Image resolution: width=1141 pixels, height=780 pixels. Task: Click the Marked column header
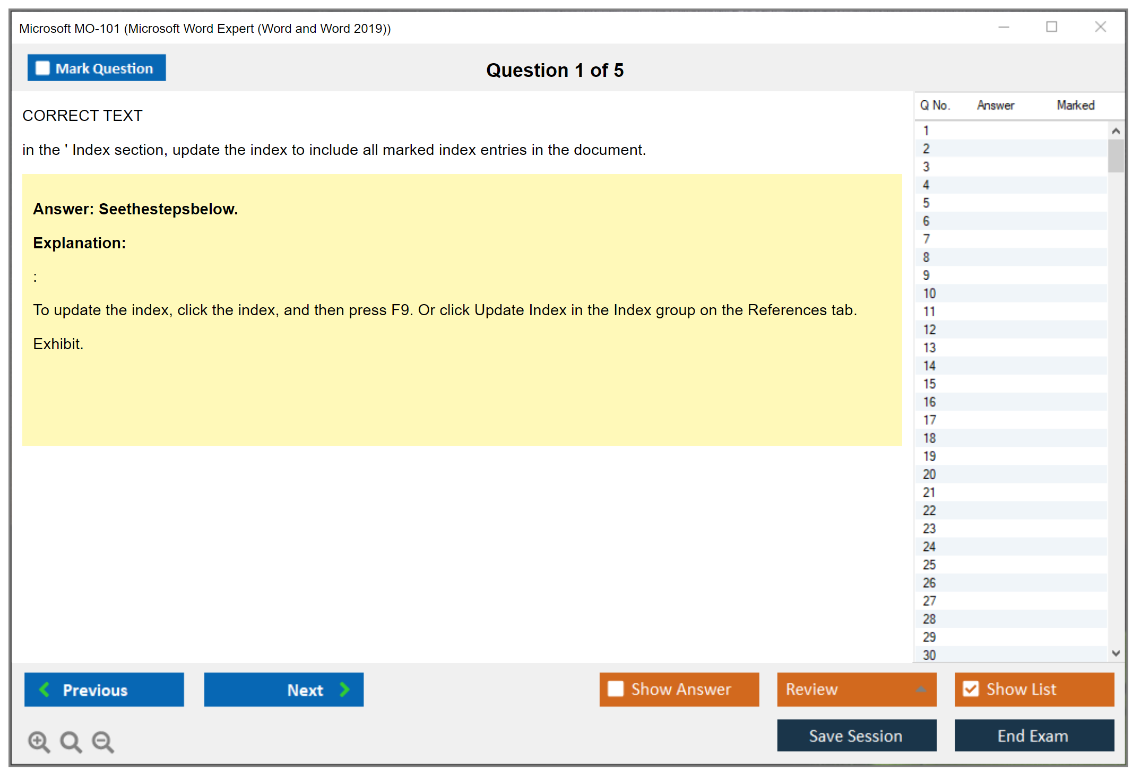[1075, 105]
